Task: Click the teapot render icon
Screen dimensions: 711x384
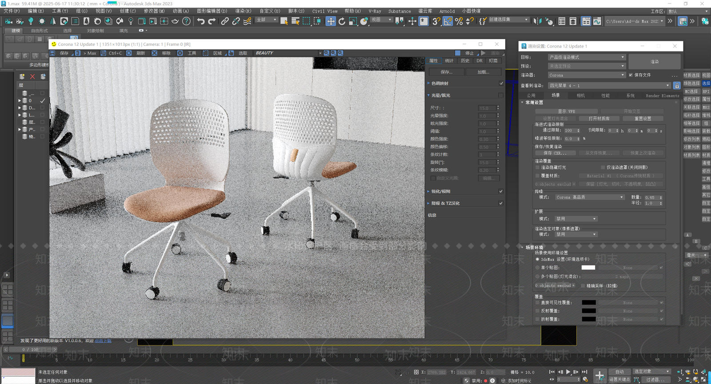Action: (175, 21)
